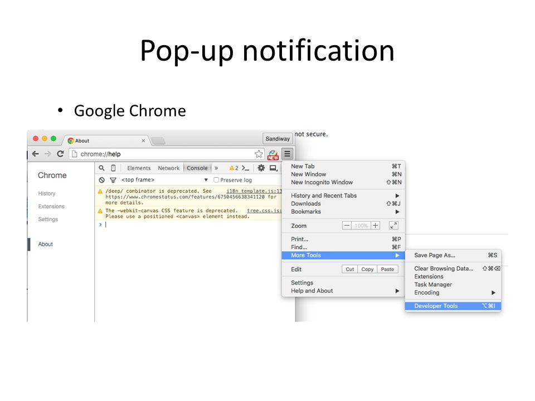The width and height of the screenshot is (535, 401).
Task: Select the More Tools menu item
Action: (343, 255)
